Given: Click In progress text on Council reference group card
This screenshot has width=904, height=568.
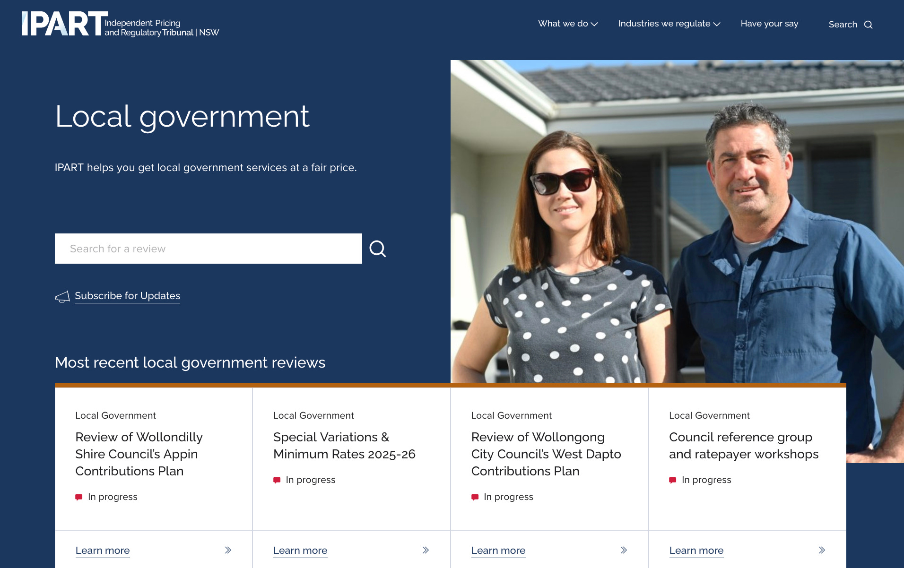Looking at the screenshot, I should [x=706, y=480].
